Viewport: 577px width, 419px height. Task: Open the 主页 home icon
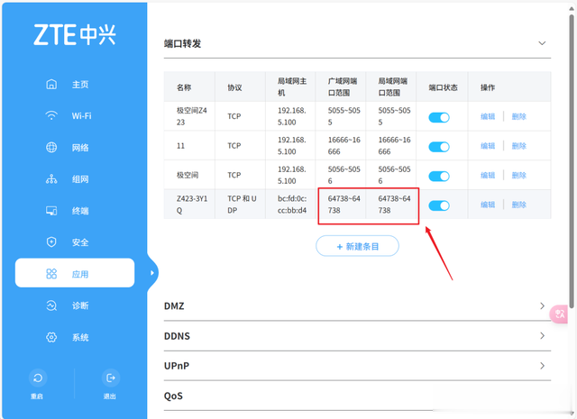pyautogui.click(x=51, y=84)
